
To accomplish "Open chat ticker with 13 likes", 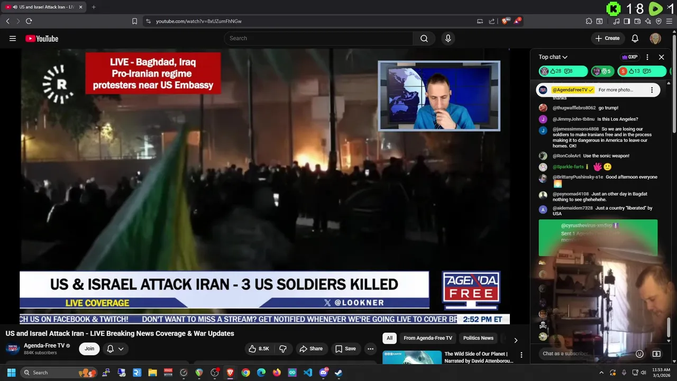I will (641, 71).
